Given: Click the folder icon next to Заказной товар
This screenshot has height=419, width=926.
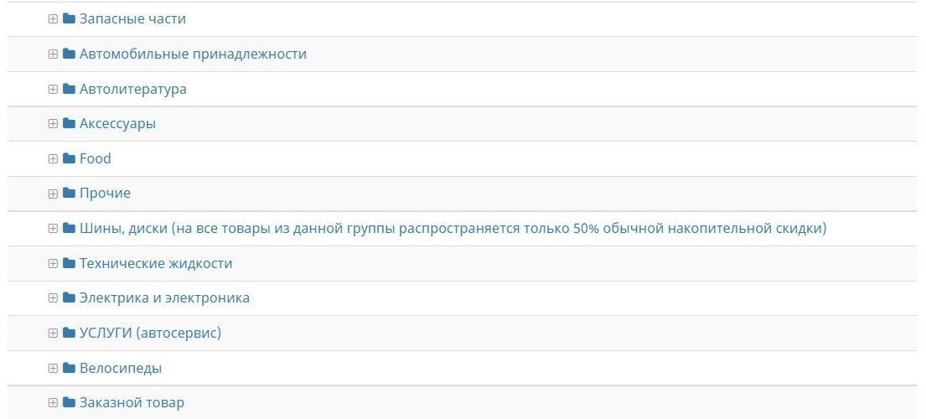Looking at the screenshot, I should click(69, 403).
